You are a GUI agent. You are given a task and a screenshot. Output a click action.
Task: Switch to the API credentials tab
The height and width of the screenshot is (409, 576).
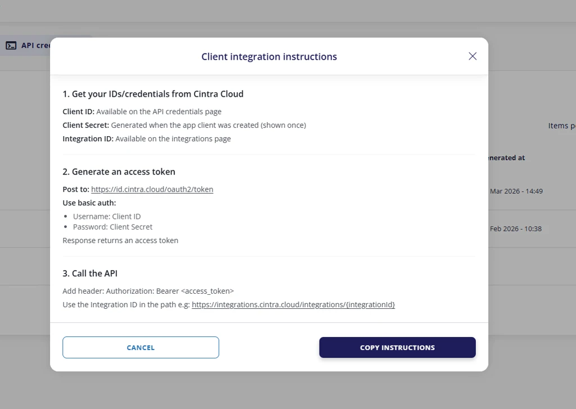[x=35, y=46]
